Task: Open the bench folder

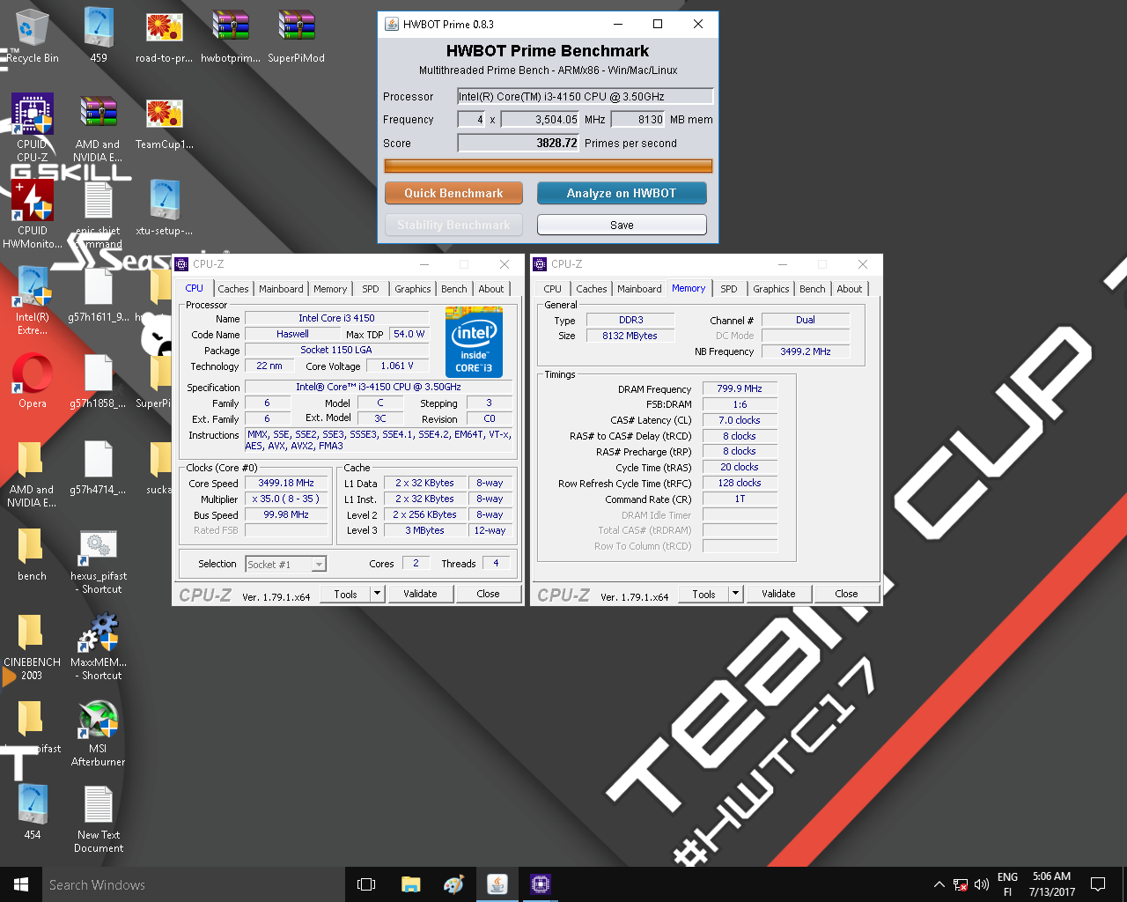Action: coord(33,553)
